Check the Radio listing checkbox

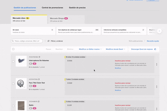[13, 106]
